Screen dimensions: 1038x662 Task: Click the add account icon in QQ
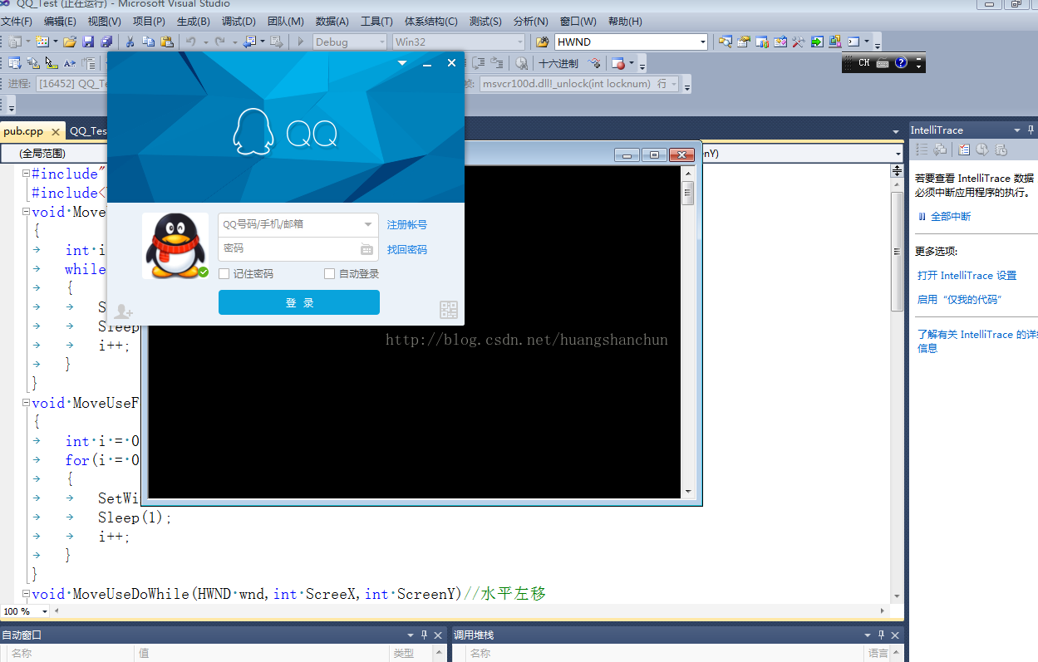point(123,311)
